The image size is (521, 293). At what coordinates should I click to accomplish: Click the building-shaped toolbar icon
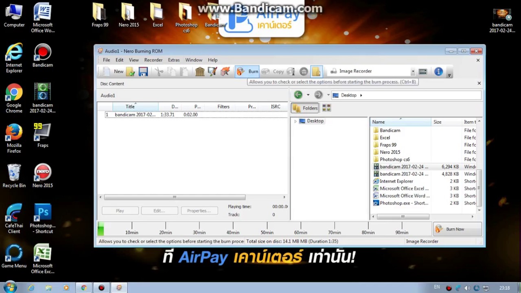point(200,72)
